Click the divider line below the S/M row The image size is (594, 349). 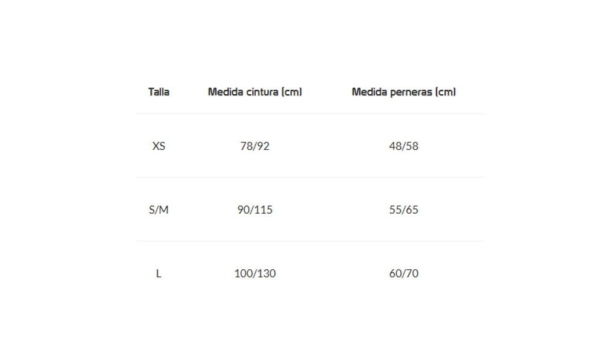(x=310, y=241)
